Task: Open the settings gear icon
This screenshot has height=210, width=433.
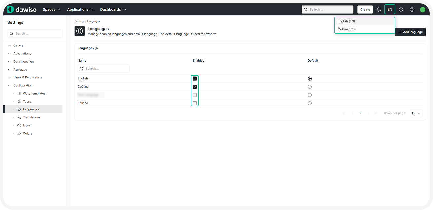Action: point(412,10)
